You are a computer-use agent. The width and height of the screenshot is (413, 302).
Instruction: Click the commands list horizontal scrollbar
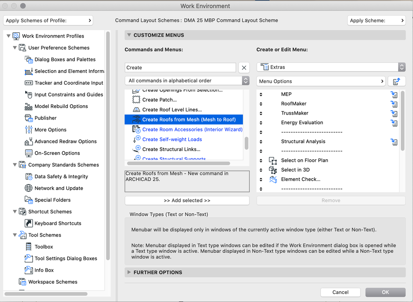click(179, 163)
